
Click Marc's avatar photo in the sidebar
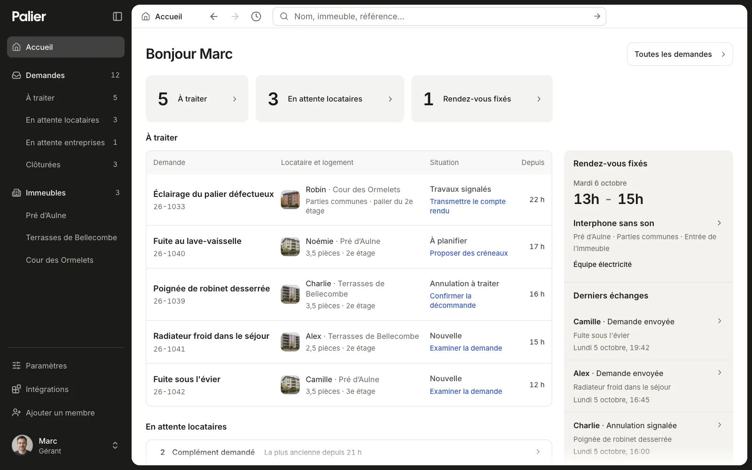pos(22,445)
